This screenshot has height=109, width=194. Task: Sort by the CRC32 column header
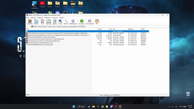142,29
